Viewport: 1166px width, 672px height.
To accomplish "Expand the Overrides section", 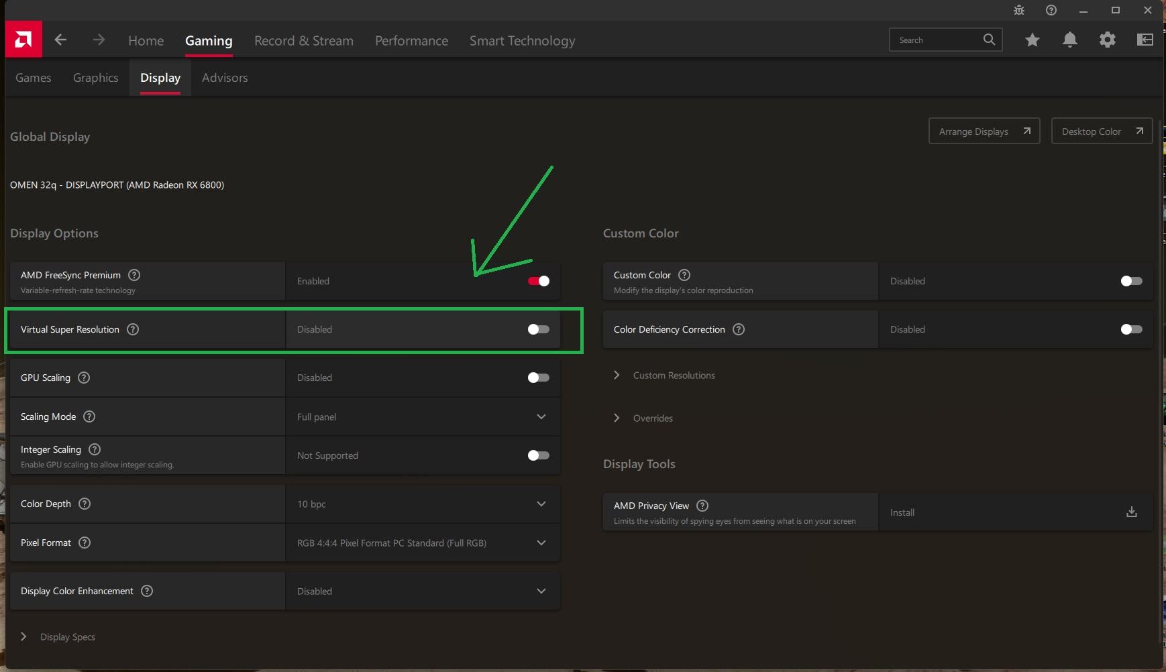I will click(643, 418).
